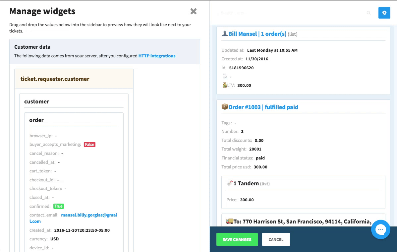The height and width of the screenshot is (252, 397).
Task: Click the LTV 300.00 value
Action: pyautogui.click(x=244, y=85)
